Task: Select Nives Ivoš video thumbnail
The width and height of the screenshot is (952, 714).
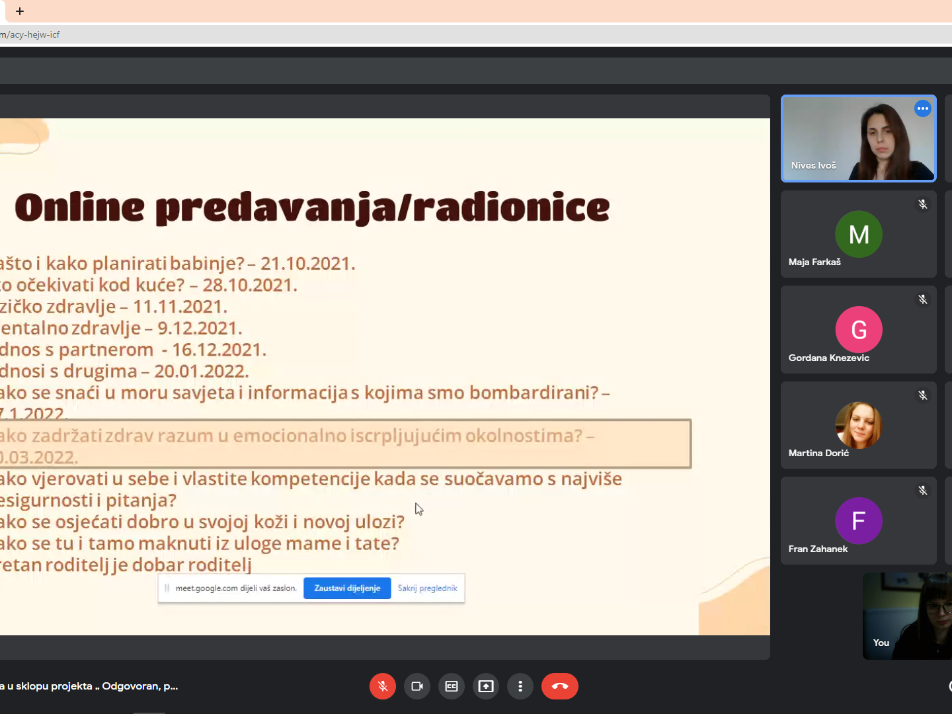Action: (859, 138)
